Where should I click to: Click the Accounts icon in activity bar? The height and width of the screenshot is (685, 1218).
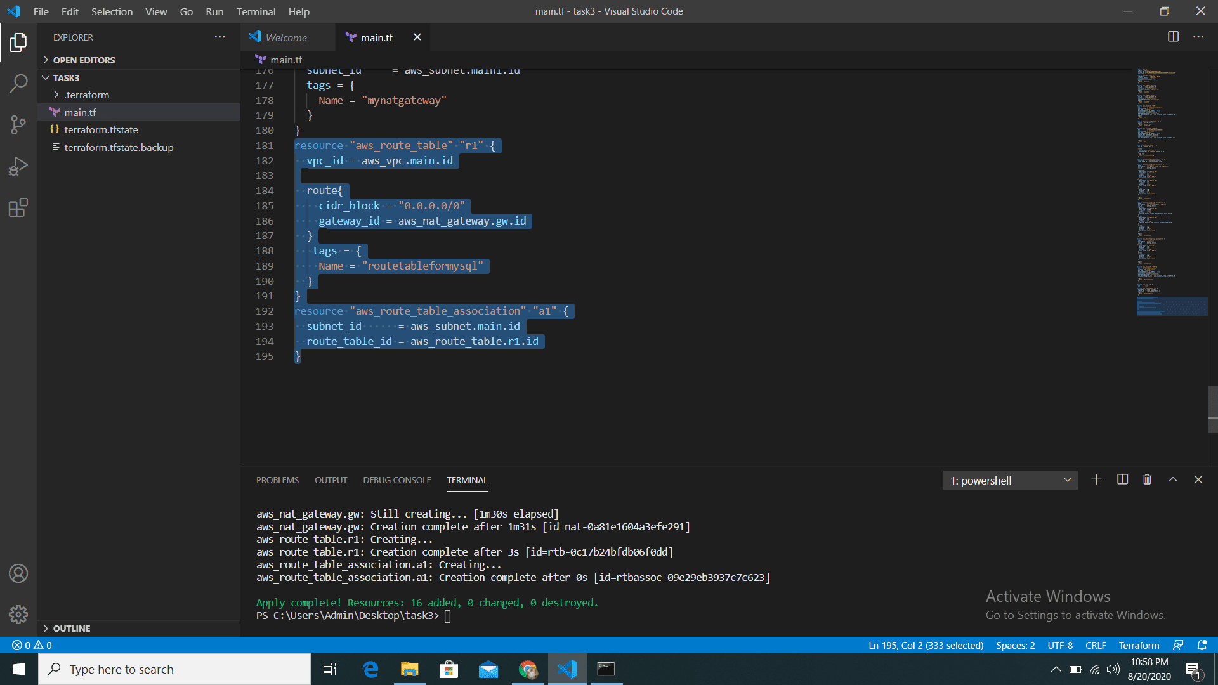tap(18, 573)
